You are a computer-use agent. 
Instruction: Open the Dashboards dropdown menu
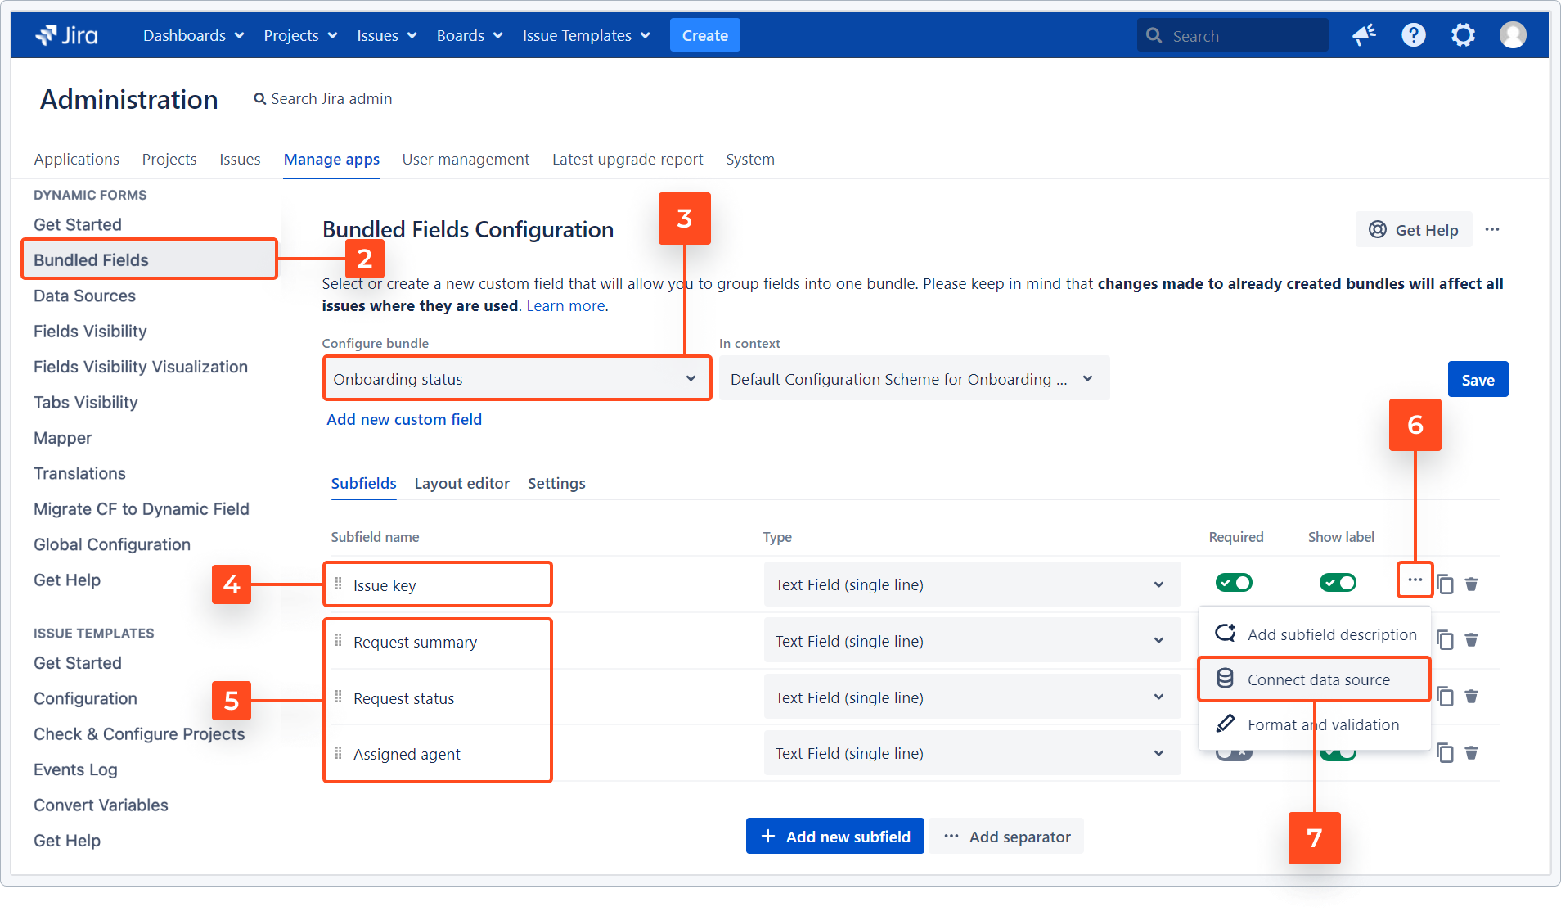[193, 35]
